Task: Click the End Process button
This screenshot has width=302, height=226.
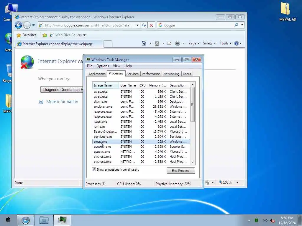Action: coord(181,171)
